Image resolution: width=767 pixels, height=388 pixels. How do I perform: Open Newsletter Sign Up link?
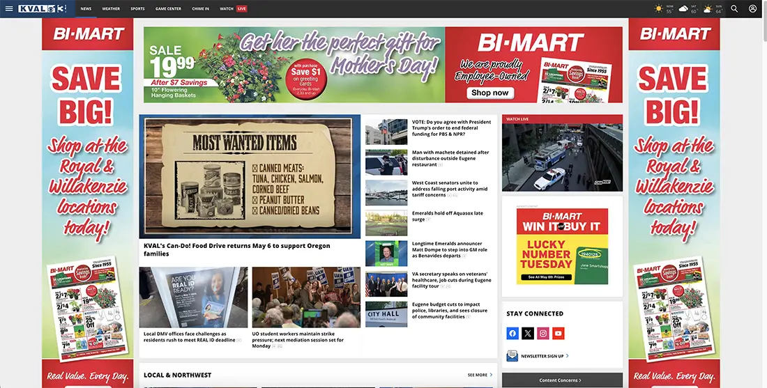click(545, 356)
